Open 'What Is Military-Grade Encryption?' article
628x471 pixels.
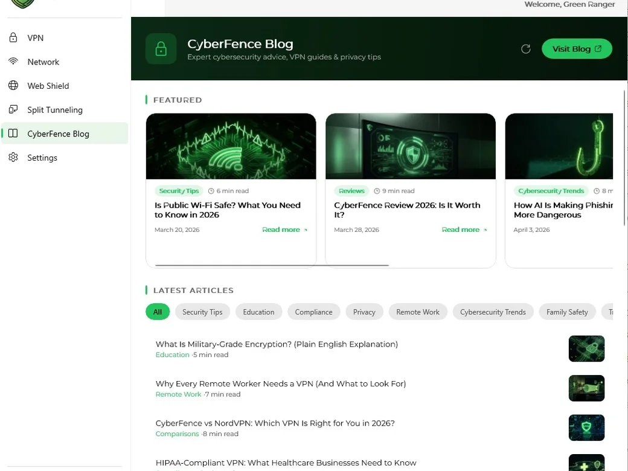277,344
